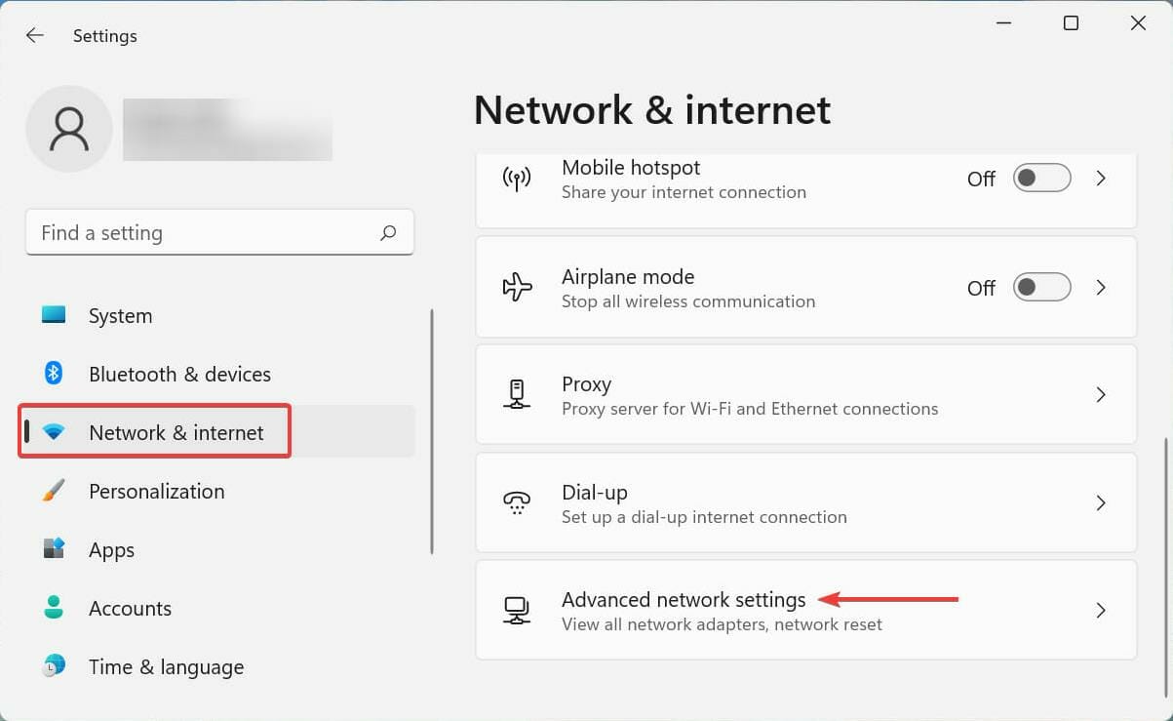1173x721 pixels.
Task: Expand the Proxy settings row
Action: click(x=1101, y=395)
